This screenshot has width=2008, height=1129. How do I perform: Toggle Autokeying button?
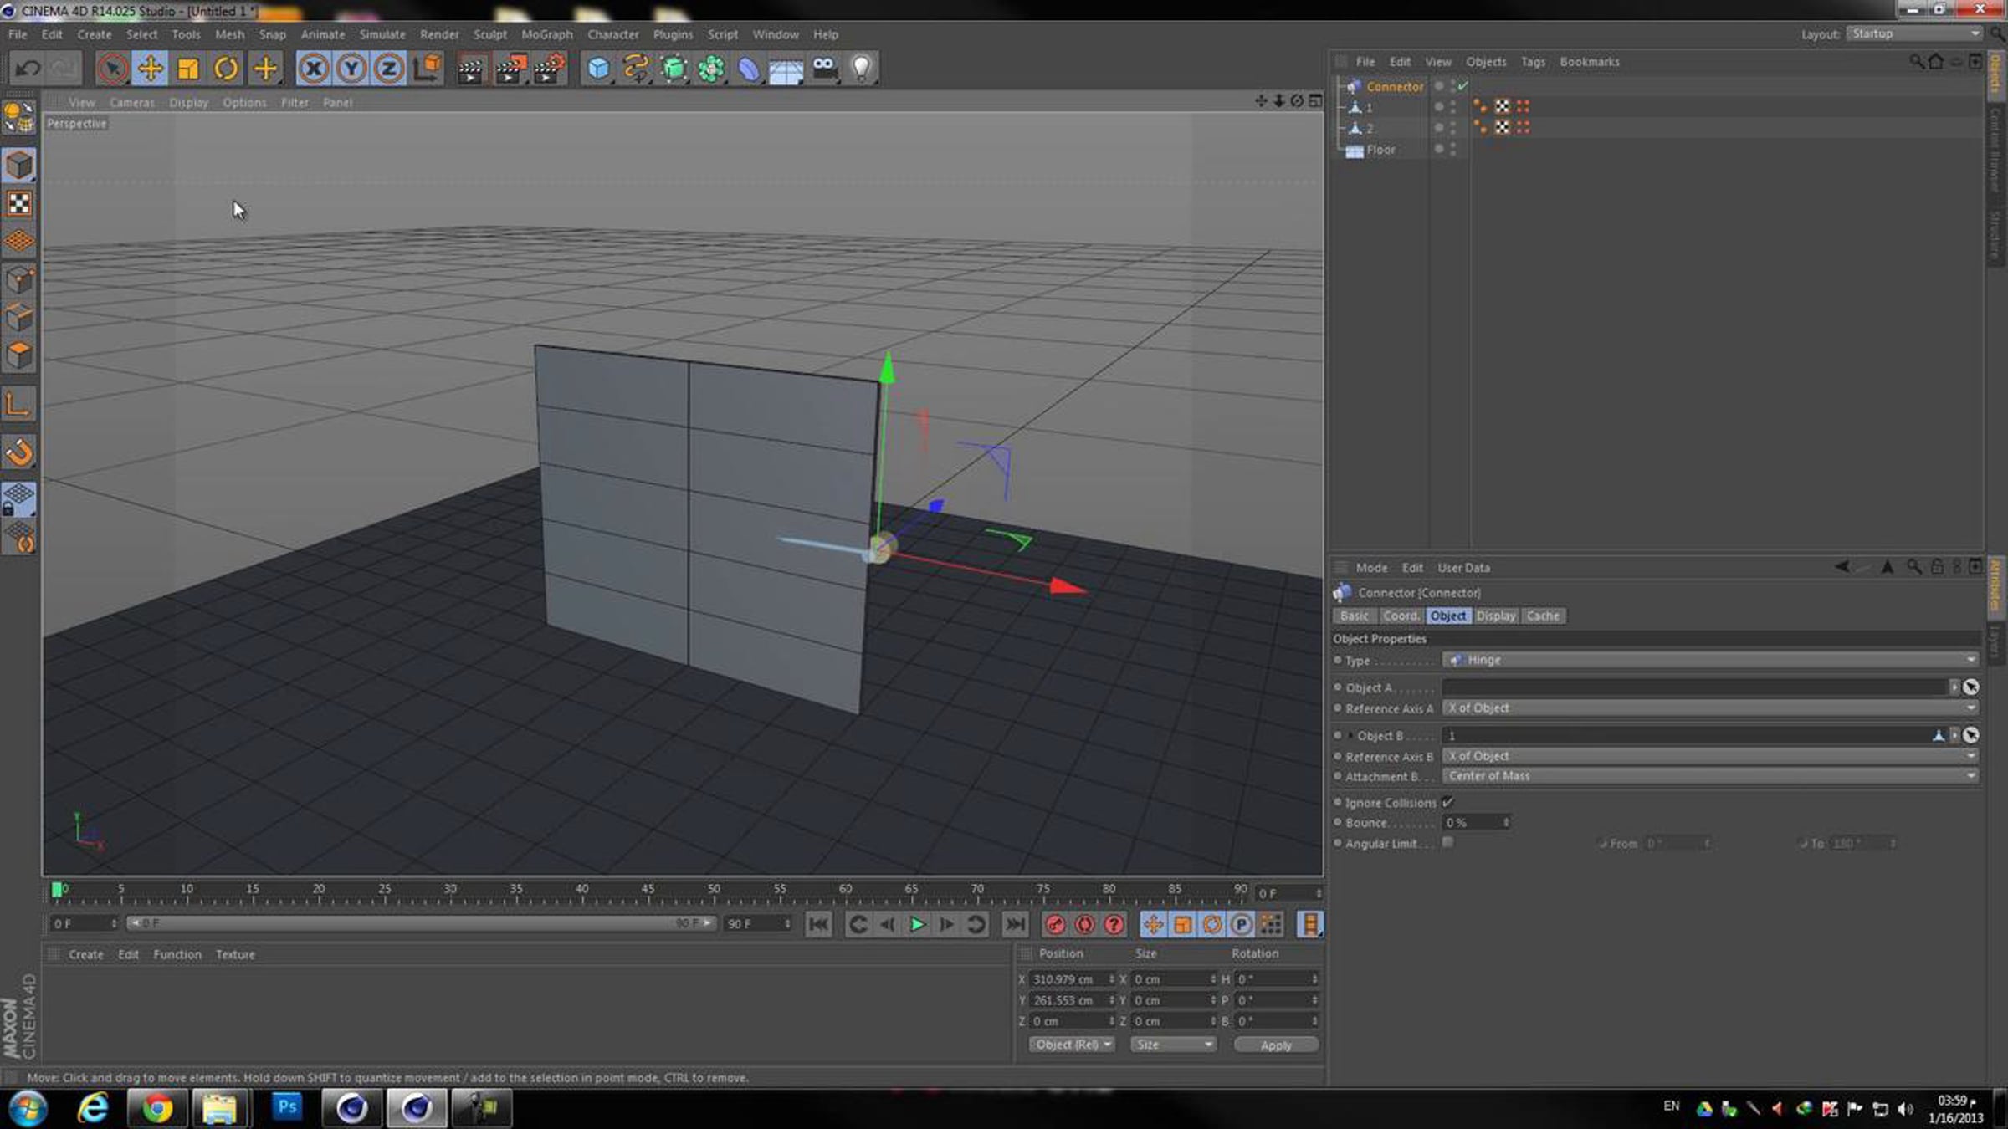(1084, 924)
